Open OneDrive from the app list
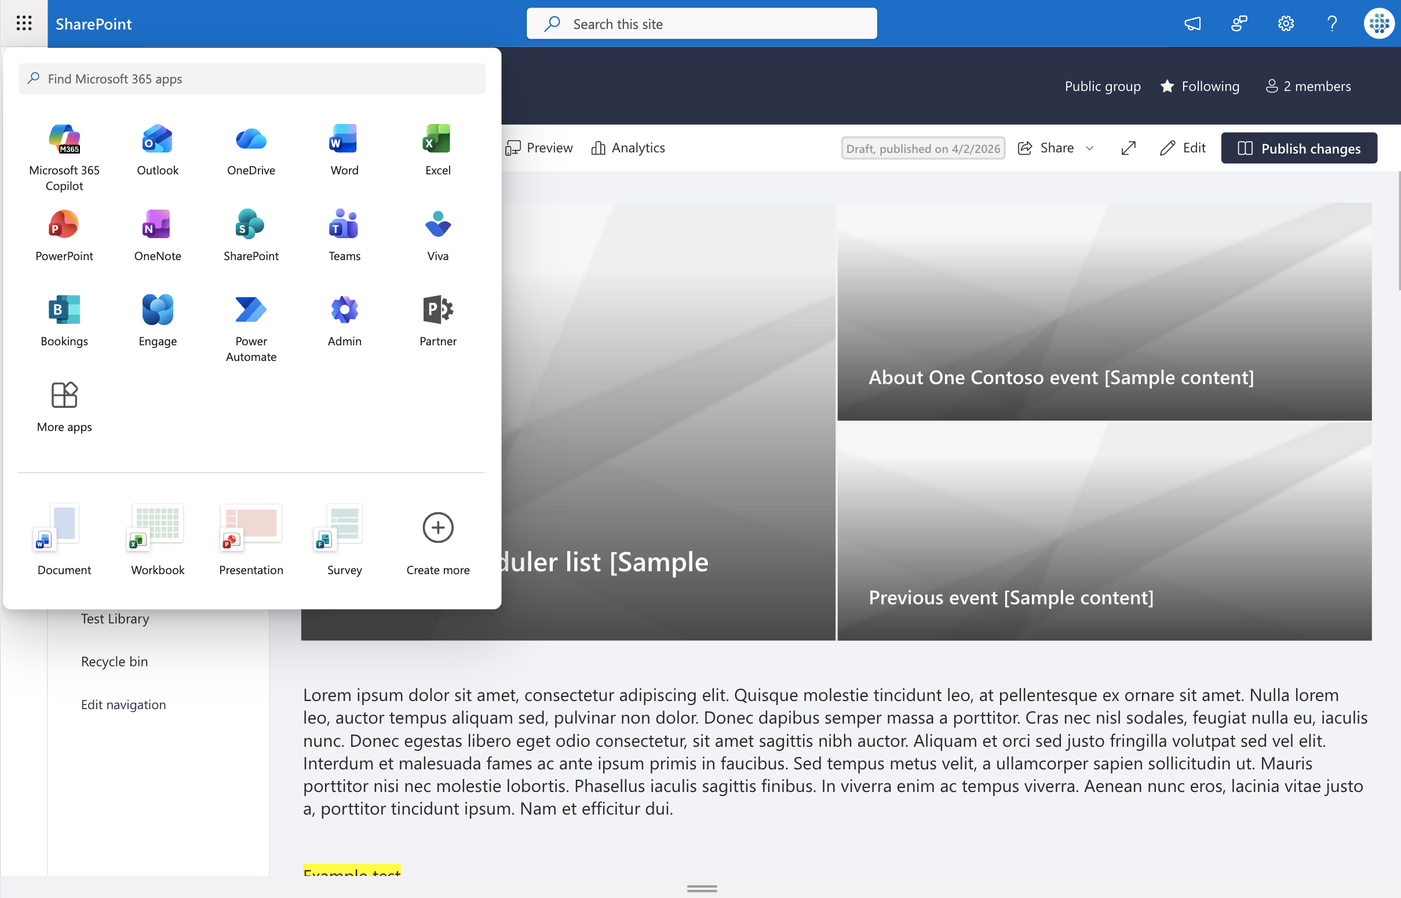This screenshot has width=1401, height=898. [x=251, y=149]
